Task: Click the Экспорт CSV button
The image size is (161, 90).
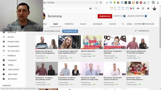Action: click(119, 16)
